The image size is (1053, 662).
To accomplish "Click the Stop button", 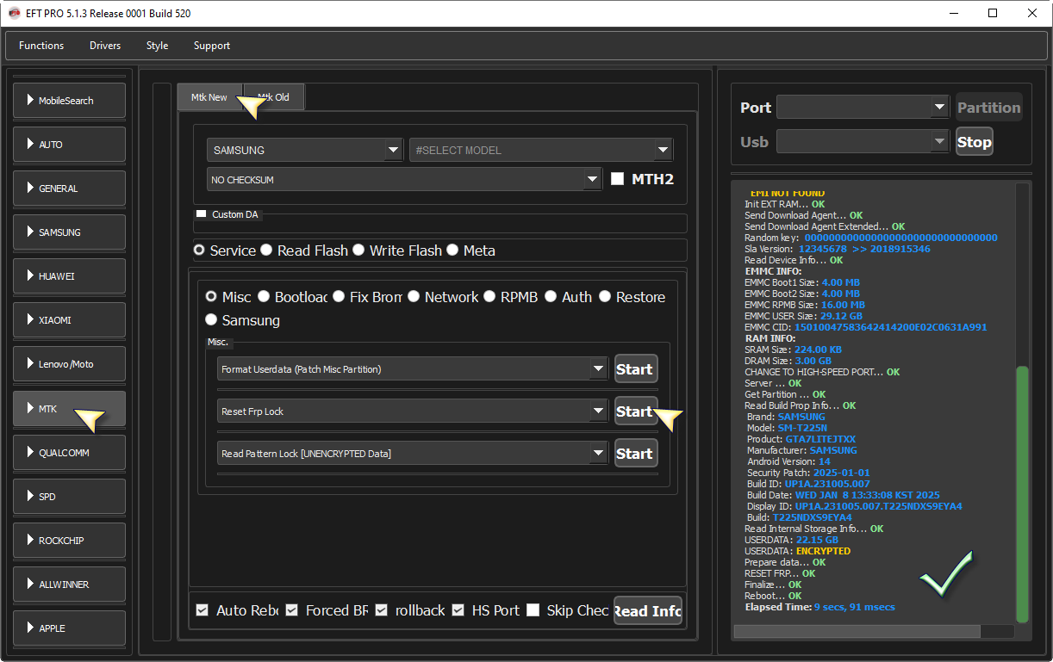I will click(x=975, y=142).
